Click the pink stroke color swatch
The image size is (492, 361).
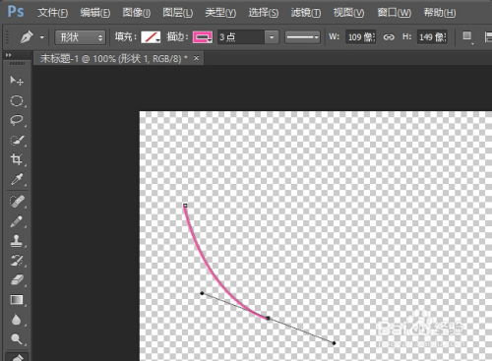coord(203,37)
